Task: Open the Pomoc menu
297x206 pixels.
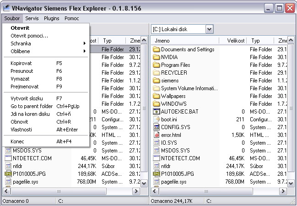Action: (x=71, y=18)
